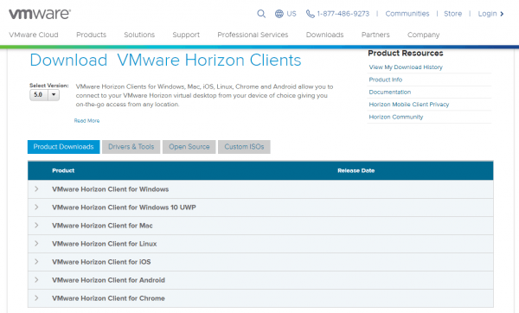Expand VMware Horizon Client for Mac row
The height and width of the screenshot is (313, 519).
[x=36, y=226]
